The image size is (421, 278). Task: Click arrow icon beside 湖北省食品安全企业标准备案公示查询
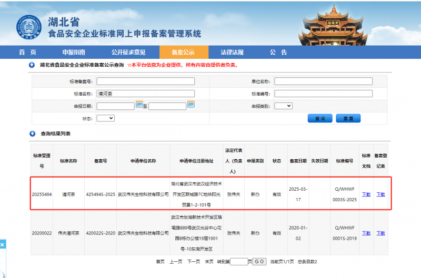point(32,65)
